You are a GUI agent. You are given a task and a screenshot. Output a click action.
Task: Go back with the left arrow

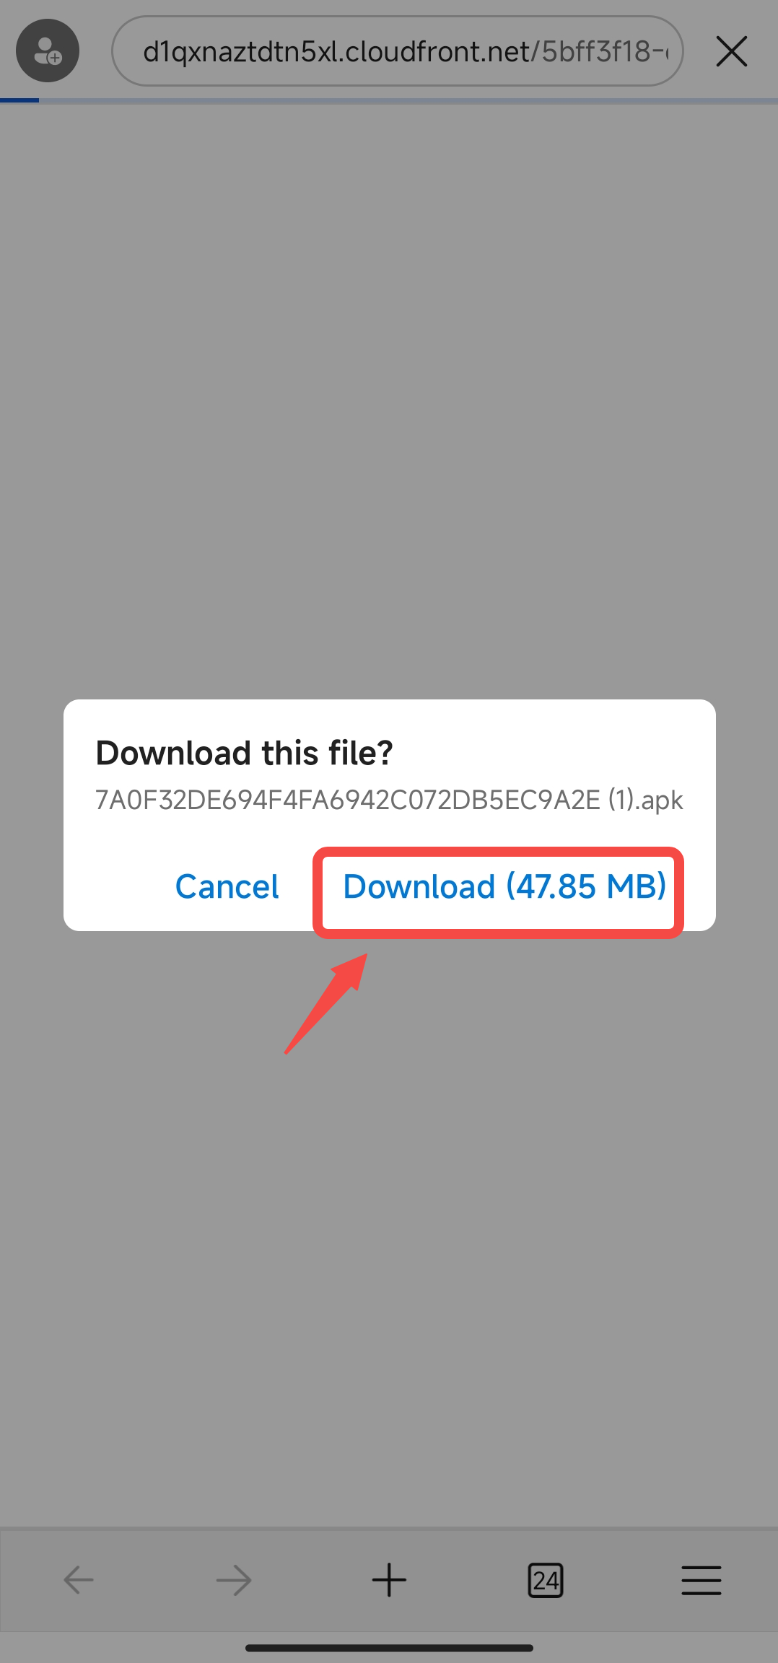coord(79,1580)
